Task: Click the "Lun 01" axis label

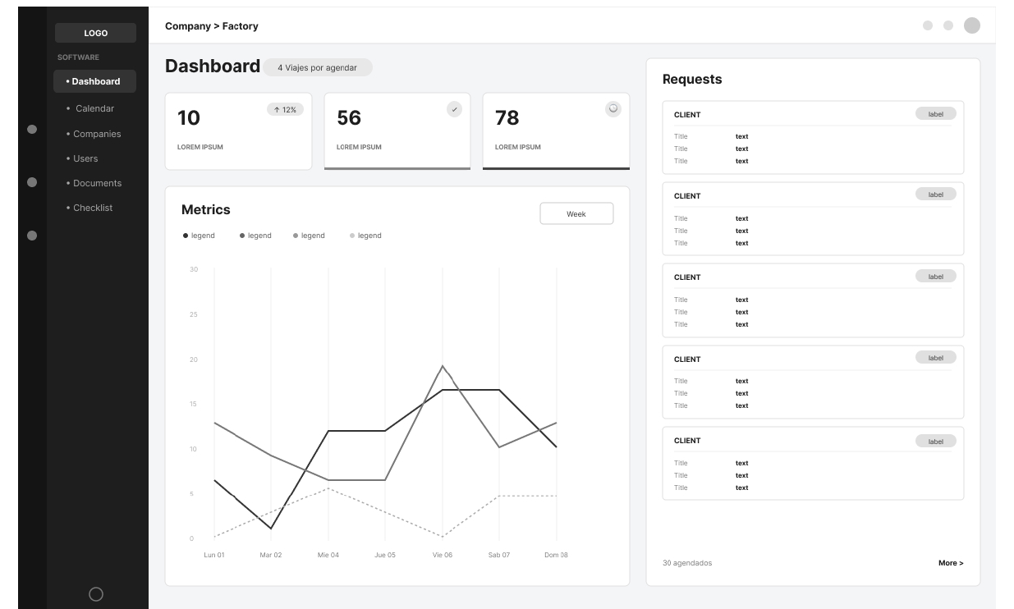Action: click(214, 555)
